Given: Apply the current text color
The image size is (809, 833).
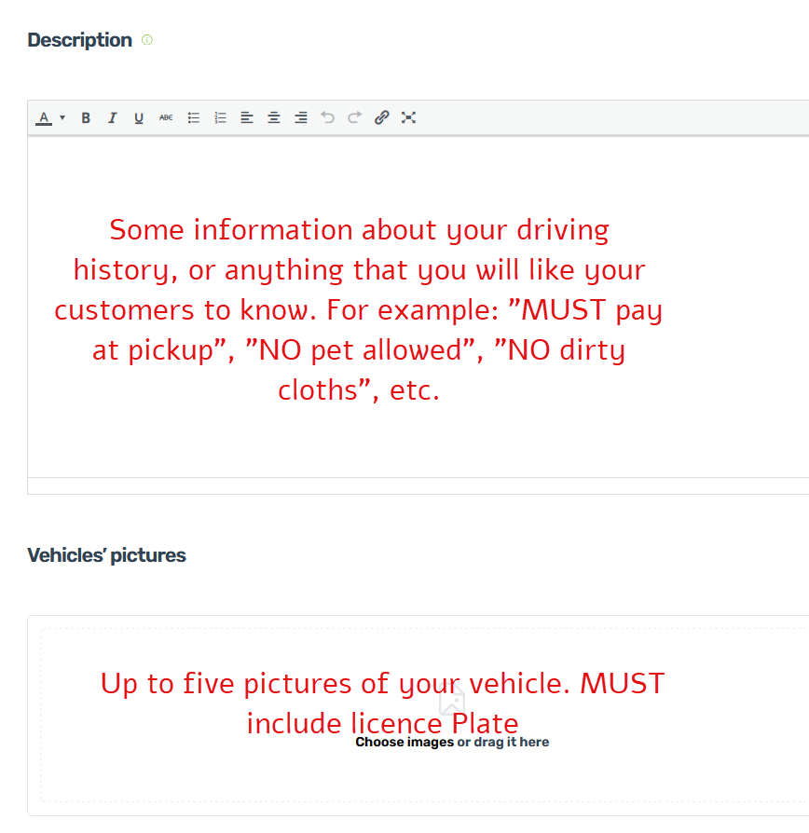Looking at the screenshot, I should (44, 117).
